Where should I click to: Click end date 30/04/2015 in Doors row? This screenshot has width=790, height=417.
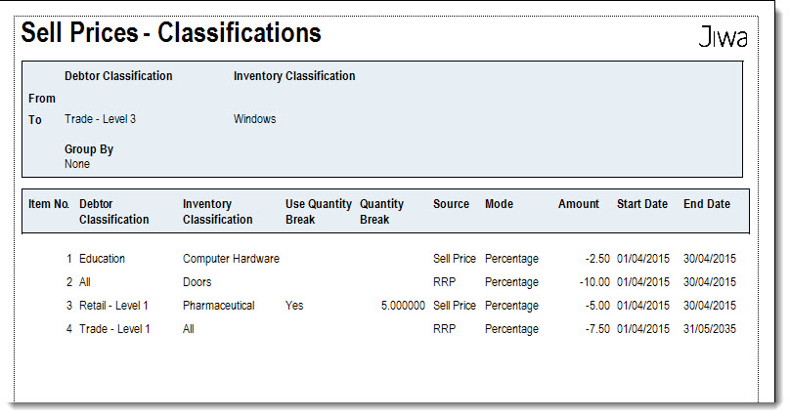click(710, 282)
